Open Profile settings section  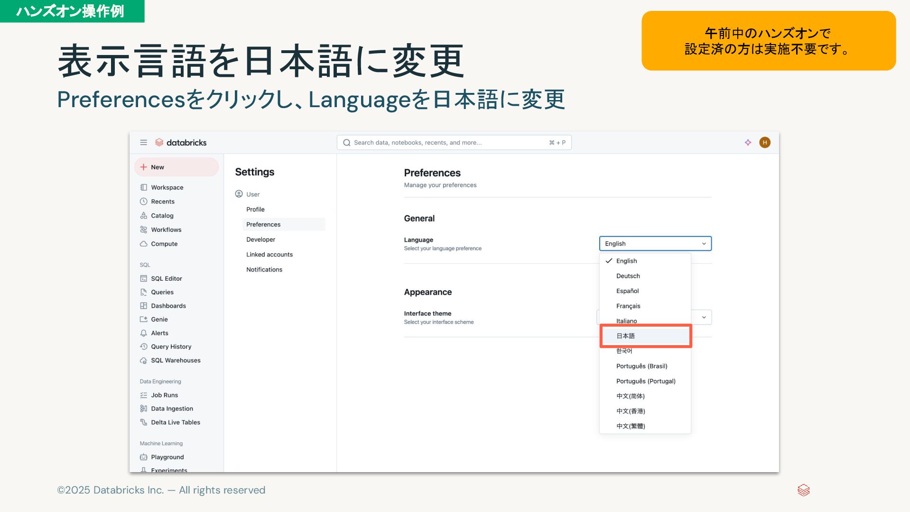tap(255, 210)
